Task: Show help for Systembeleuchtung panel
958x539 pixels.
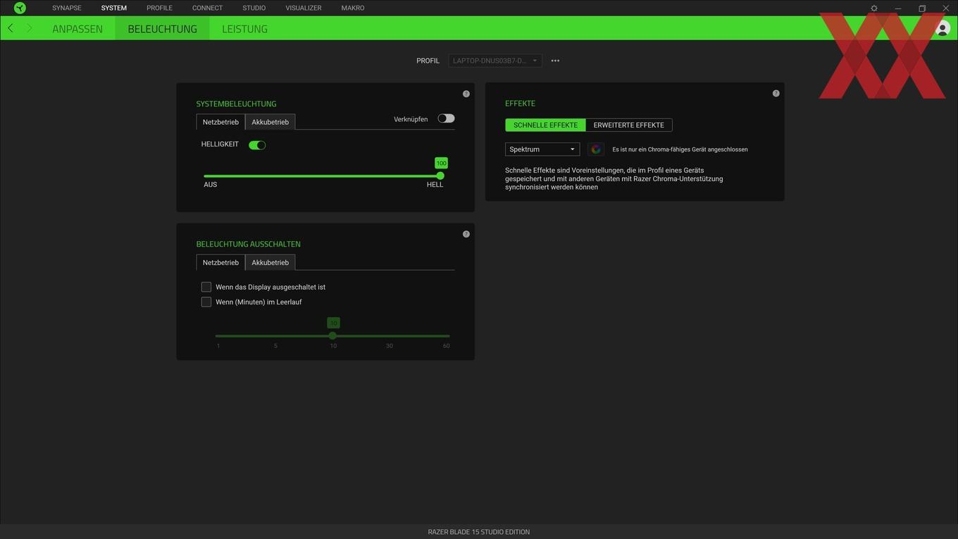Action: click(466, 94)
